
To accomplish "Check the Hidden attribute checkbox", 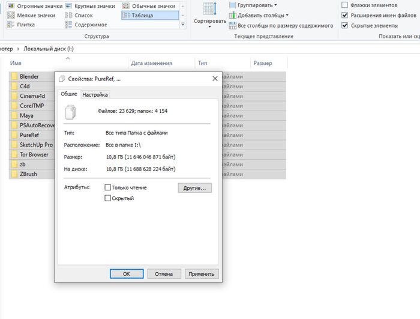I will pyautogui.click(x=108, y=198).
